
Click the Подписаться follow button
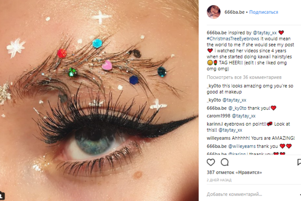[264, 12]
